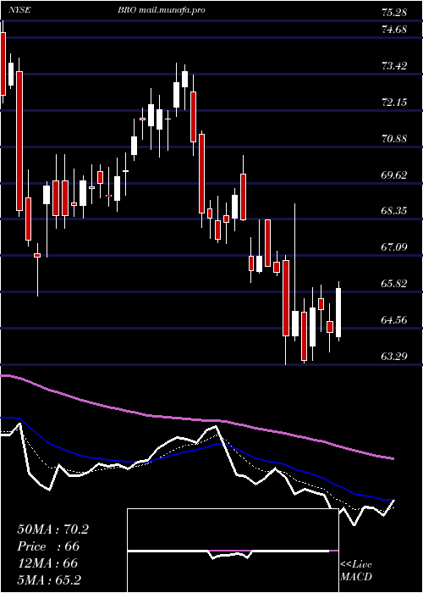
Task: Click the 68.35 price axis label
Action: pos(394,211)
